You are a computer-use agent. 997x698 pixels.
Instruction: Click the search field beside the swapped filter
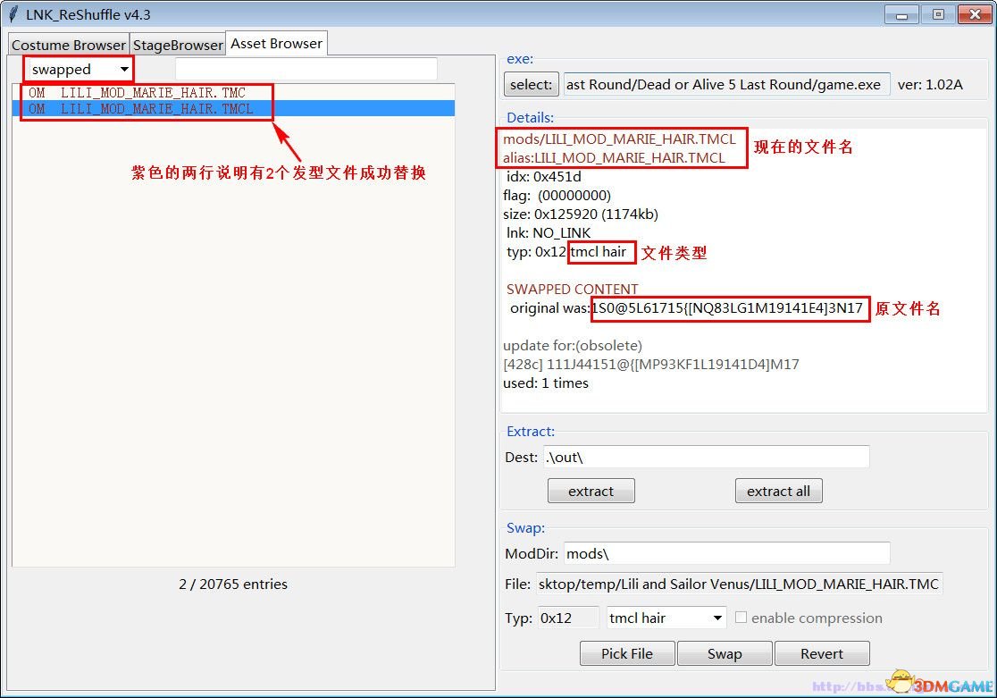tap(306, 69)
